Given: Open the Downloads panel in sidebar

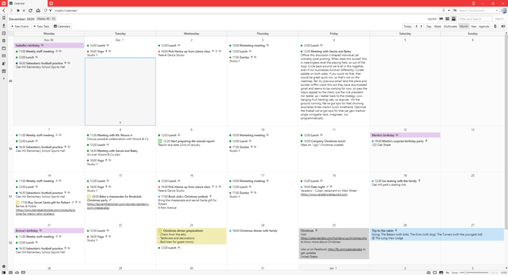Looking at the screenshot, I should pos(4,26).
